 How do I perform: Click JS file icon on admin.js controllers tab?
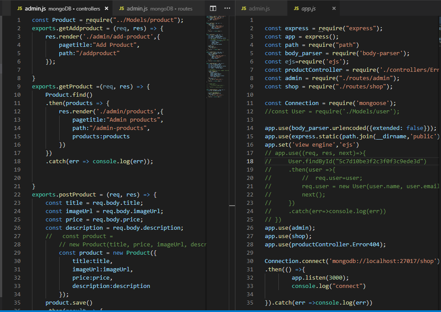(x=20, y=8)
